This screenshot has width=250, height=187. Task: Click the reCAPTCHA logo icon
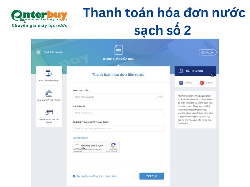click(x=113, y=145)
